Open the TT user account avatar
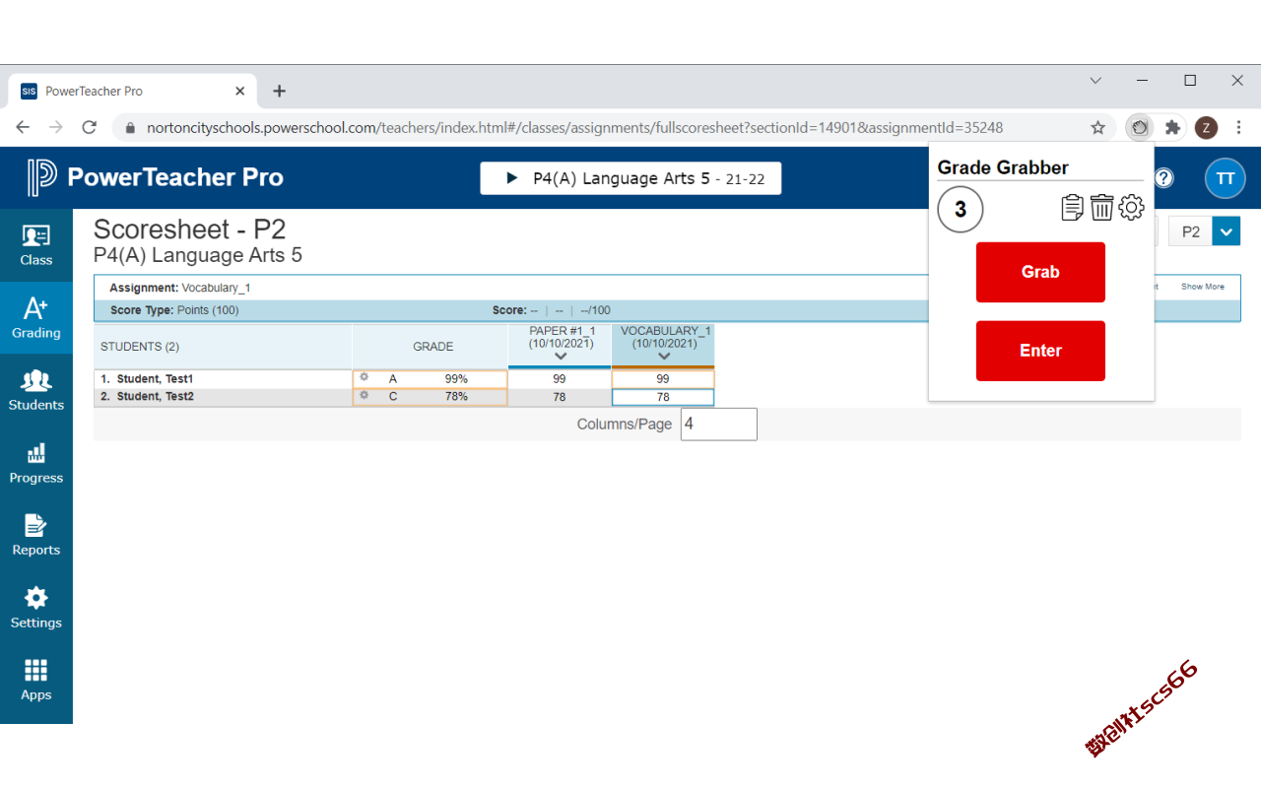Screen dimensions: 1261x788 (1226, 178)
